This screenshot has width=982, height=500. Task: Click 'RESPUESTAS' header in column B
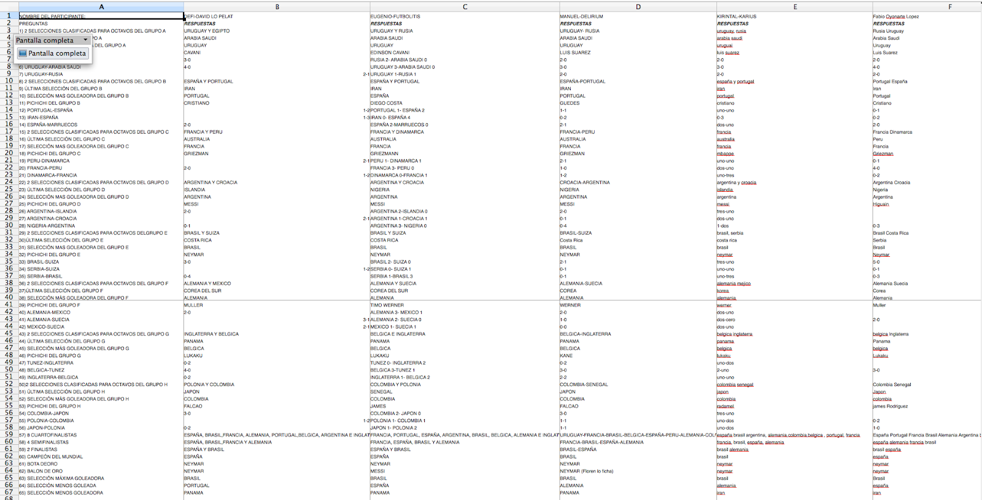[199, 24]
